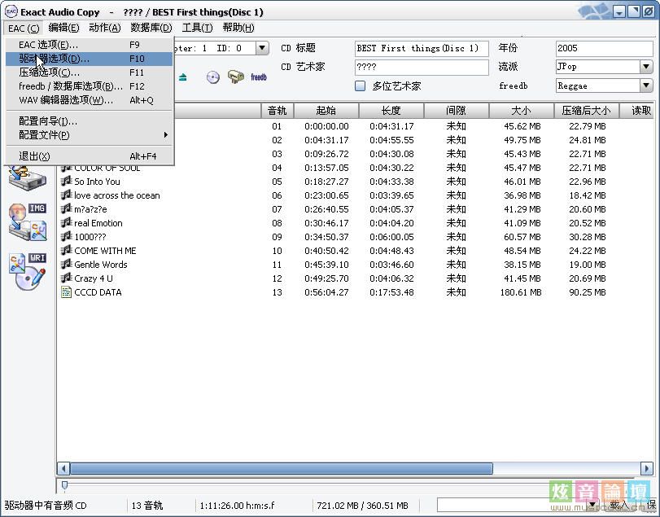The image size is (660, 517).
Task: Click music note icon beside Crazy 4 U
Action: click(66, 278)
